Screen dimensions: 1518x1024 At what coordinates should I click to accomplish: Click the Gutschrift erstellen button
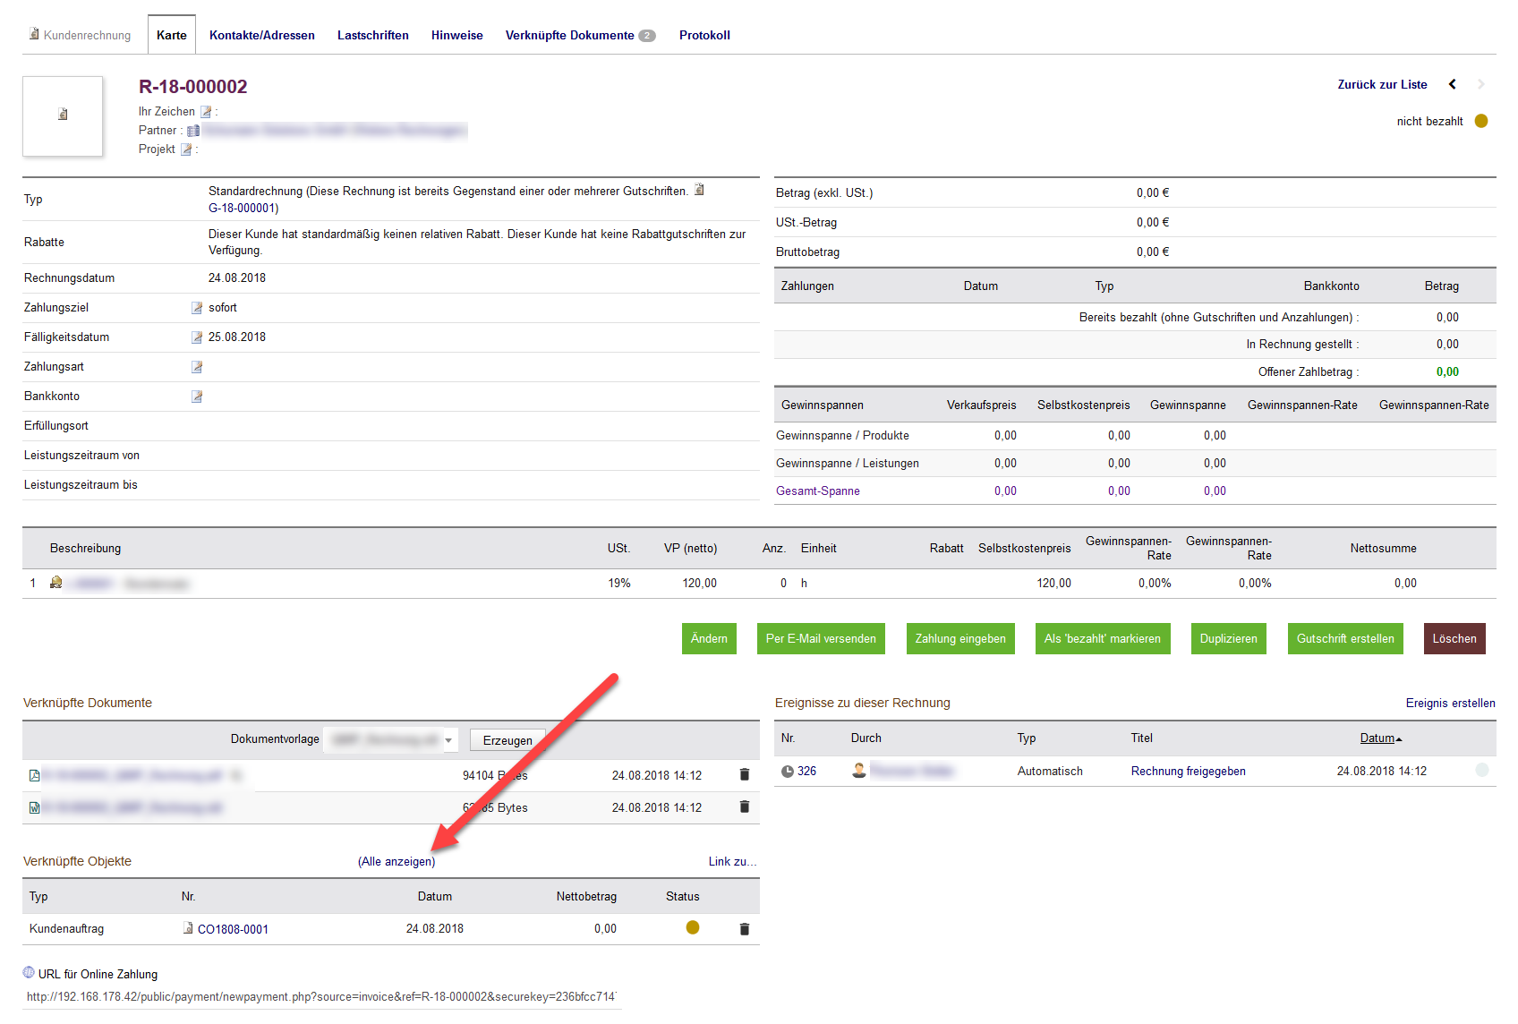[1345, 639]
